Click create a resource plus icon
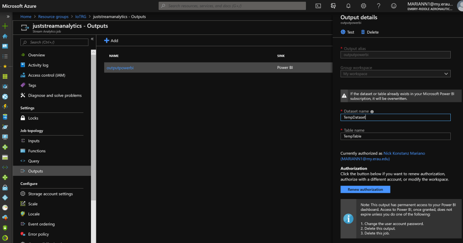The image size is (463, 243). pos(5,26)
